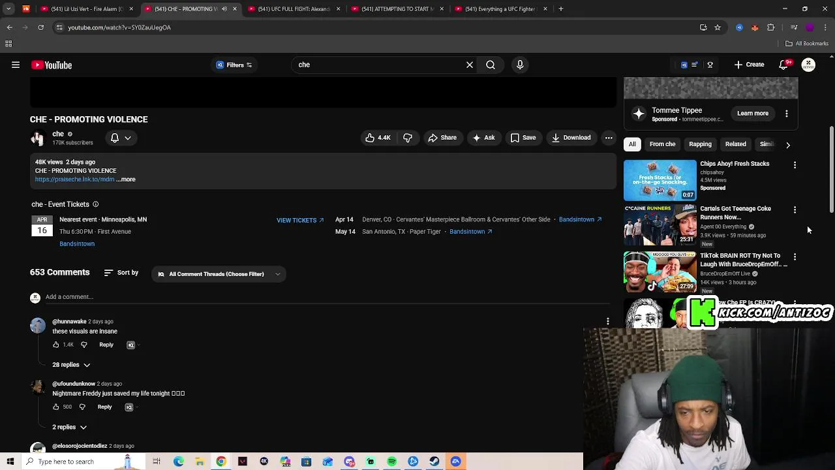This screenshot has height=470, width=835.
Task: Show more sidebar chips with right arrow
Action: coord(788,145)
